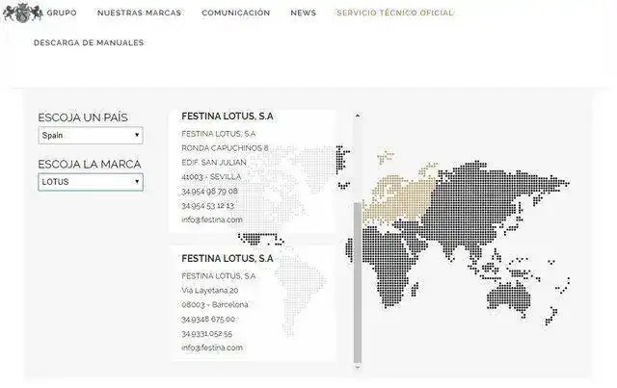Open the News page
Image resolution: width=617 pixels, height=388 pixels.
coord(303,13)
